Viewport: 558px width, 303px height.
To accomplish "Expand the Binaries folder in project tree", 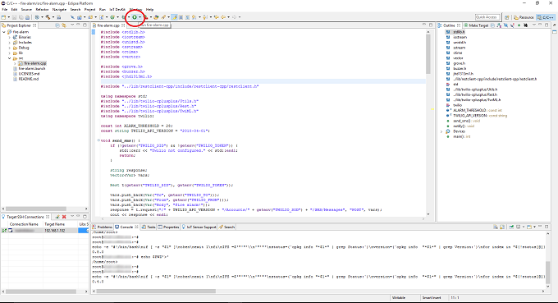I will tap(10, 37).
